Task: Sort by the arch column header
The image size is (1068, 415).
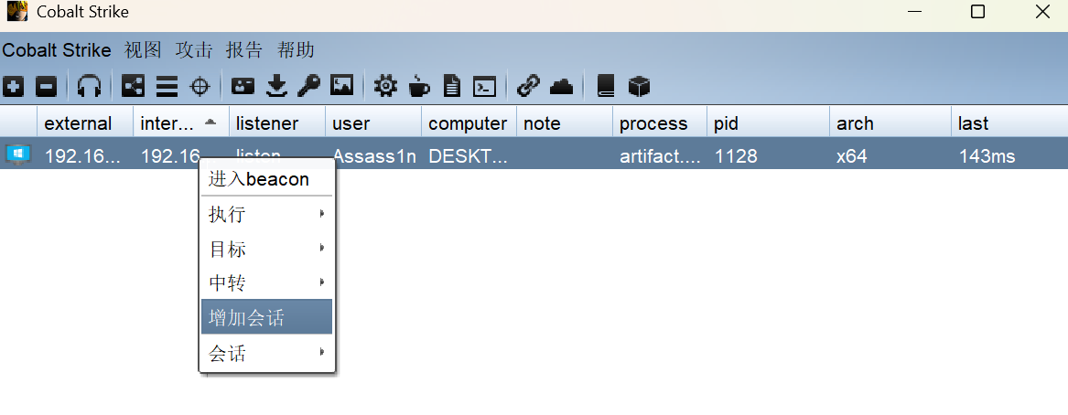Action: coord(890,123)
